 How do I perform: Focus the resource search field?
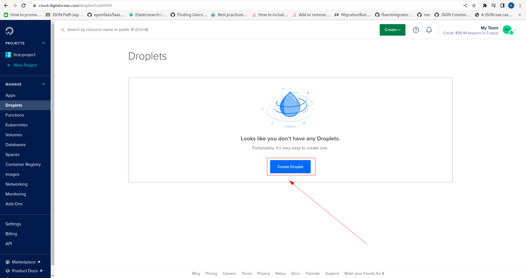coord(108,30)
